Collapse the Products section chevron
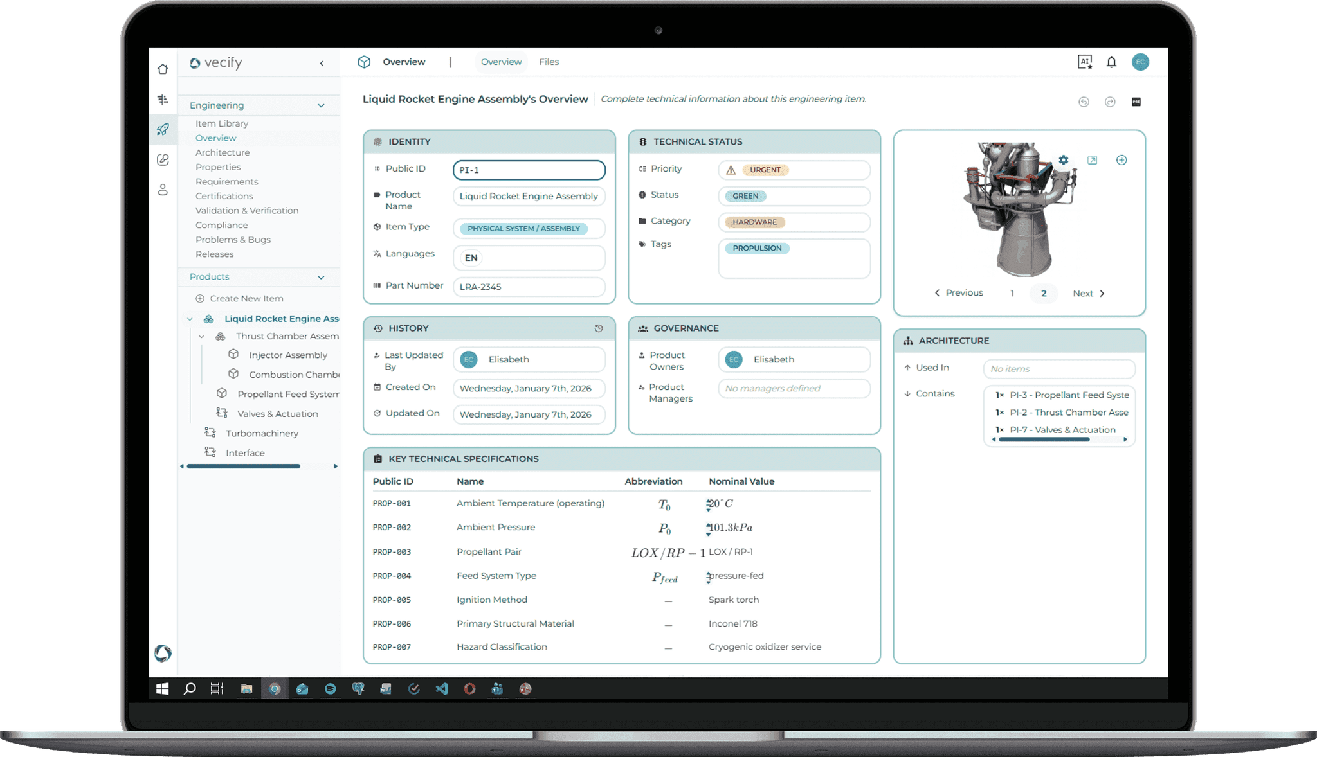This screenshot has height=757, width=1317. [321, 277]
